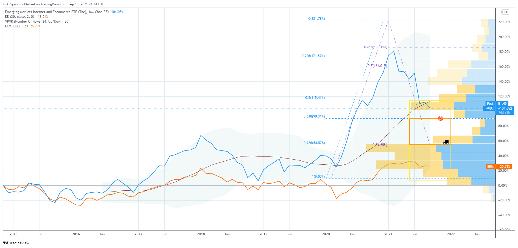Click the Post 51.45 price tag
Image resolution: width=518 pixels, height=248 pixels.
pyautogui.click(x=497, y=104)
